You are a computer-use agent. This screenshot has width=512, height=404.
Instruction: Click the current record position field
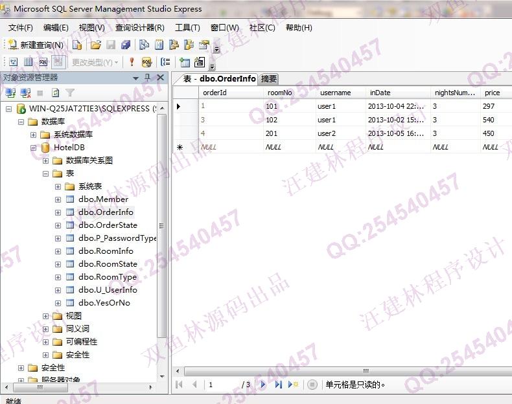click(222, 385)
